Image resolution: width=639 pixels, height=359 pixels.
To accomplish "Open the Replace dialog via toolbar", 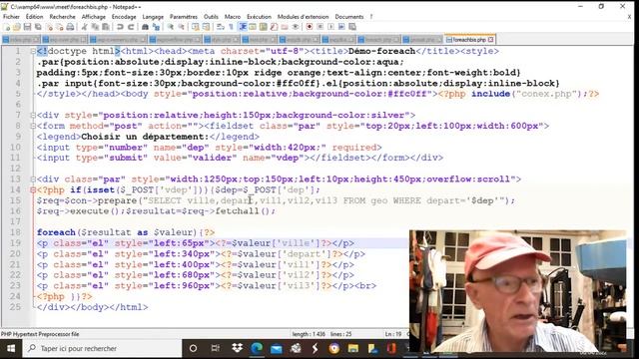I will (156, 27).
